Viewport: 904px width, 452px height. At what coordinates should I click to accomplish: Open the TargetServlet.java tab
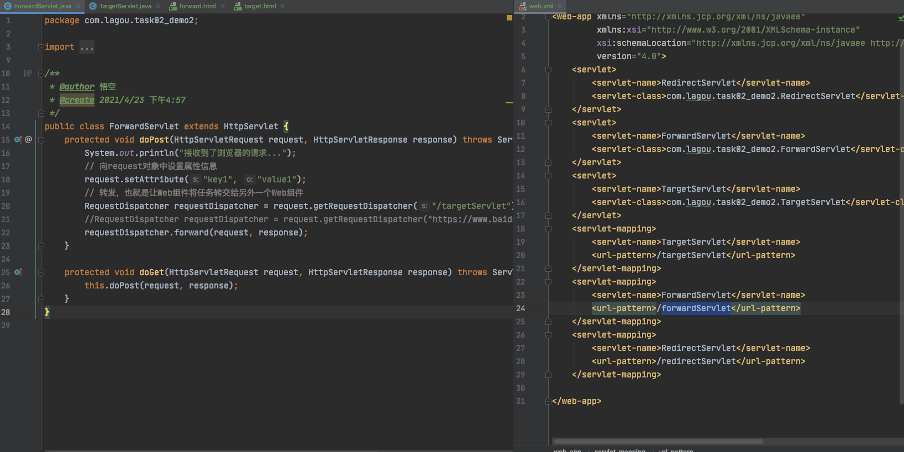(x=125, y=6)
